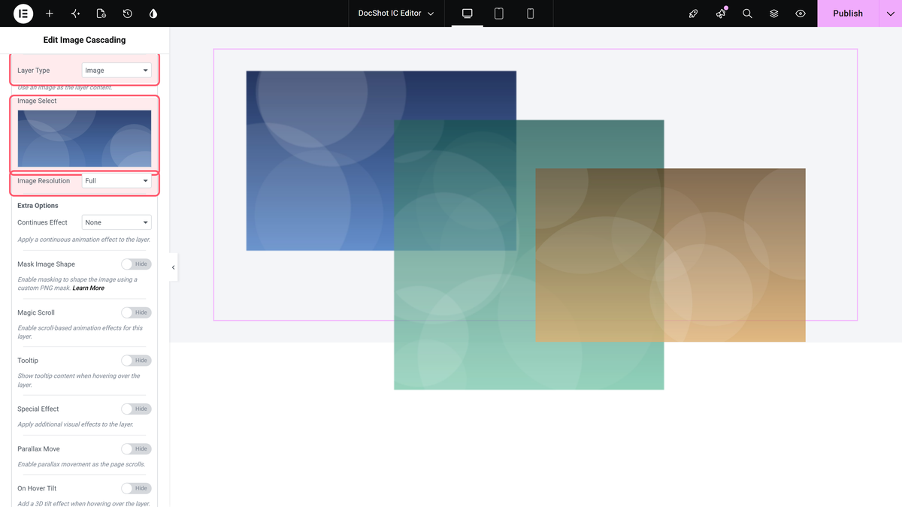Open the AI sparkle icon
The width and height of the screenshot is (902, 507).
[75, 14]
